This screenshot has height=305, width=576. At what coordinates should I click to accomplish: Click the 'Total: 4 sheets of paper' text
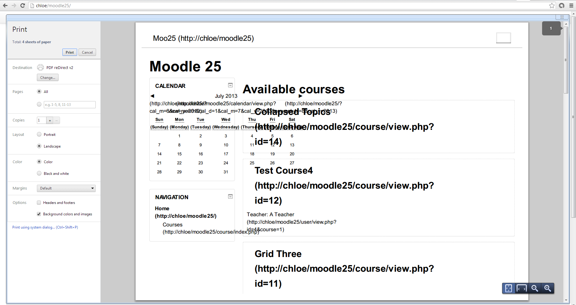tap(31, 42)
